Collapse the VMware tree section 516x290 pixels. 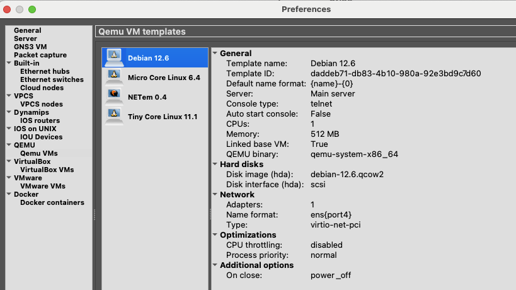(x=9, y=178)
